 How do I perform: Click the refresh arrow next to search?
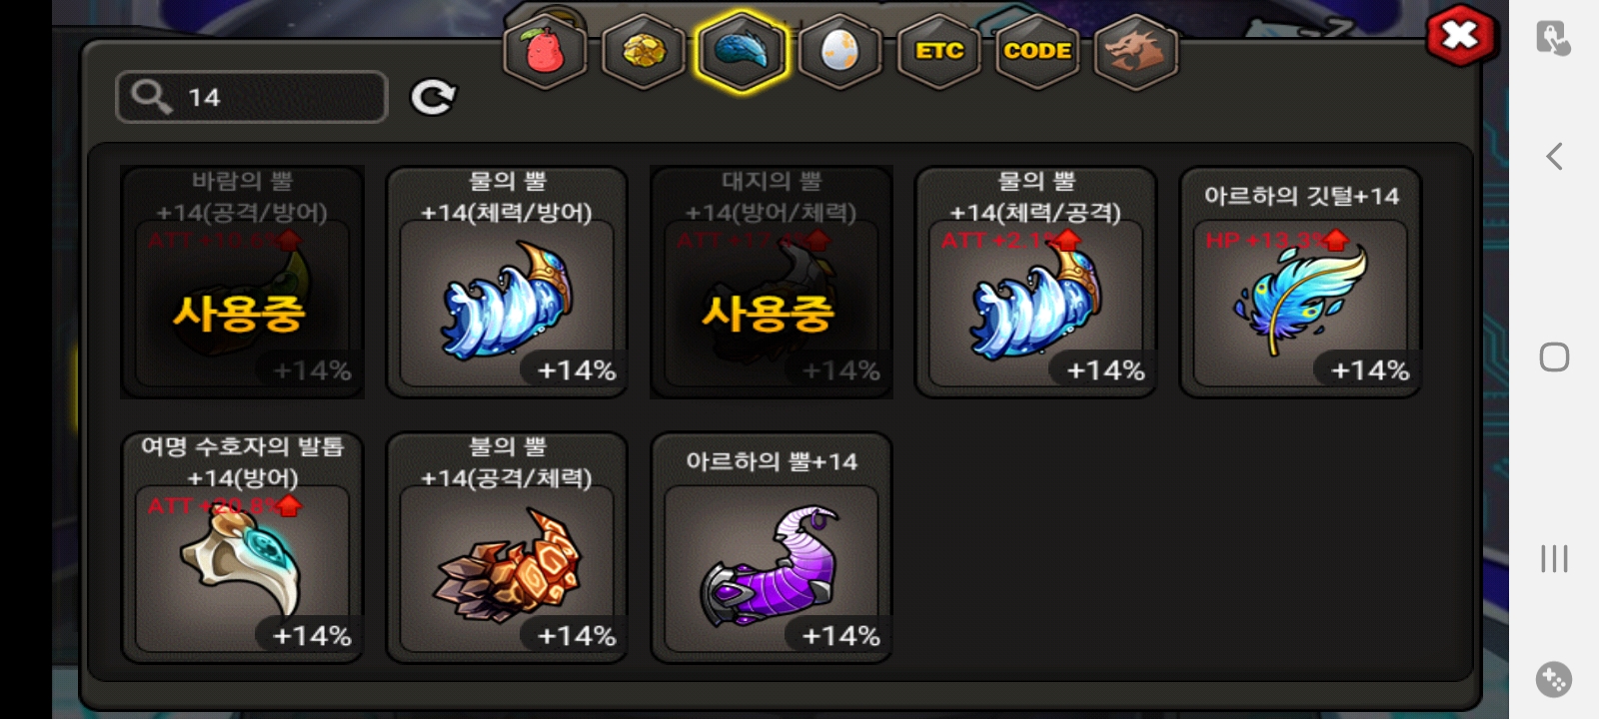pyautogui.click(x=433, y=97)
